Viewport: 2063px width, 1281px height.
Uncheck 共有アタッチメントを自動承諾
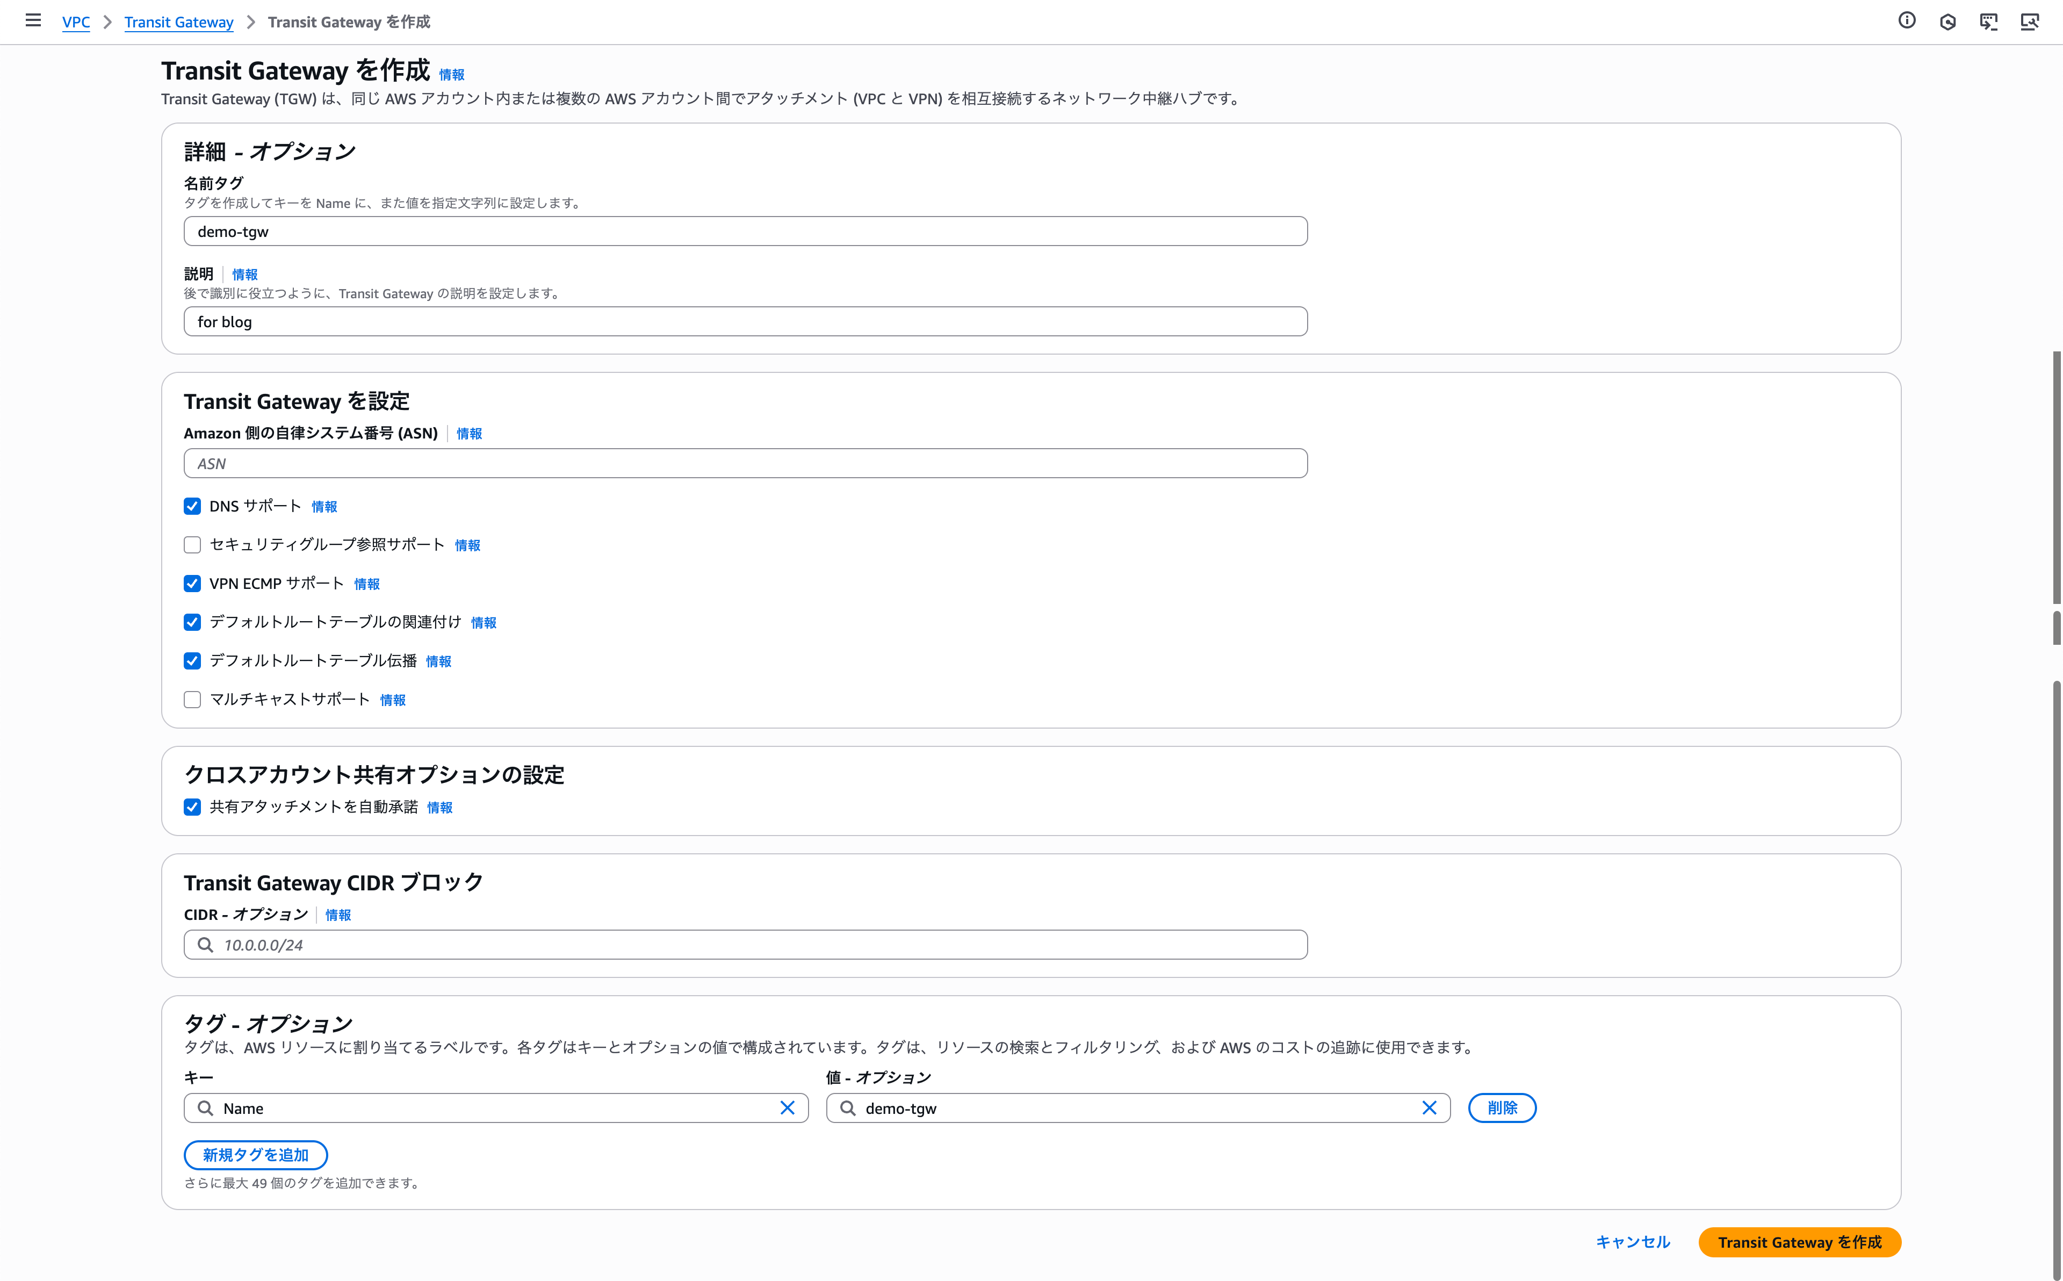(x=192, y=808)
